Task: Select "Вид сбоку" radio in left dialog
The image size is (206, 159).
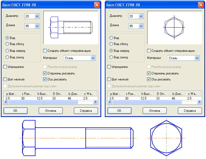Action: (7, 44)
